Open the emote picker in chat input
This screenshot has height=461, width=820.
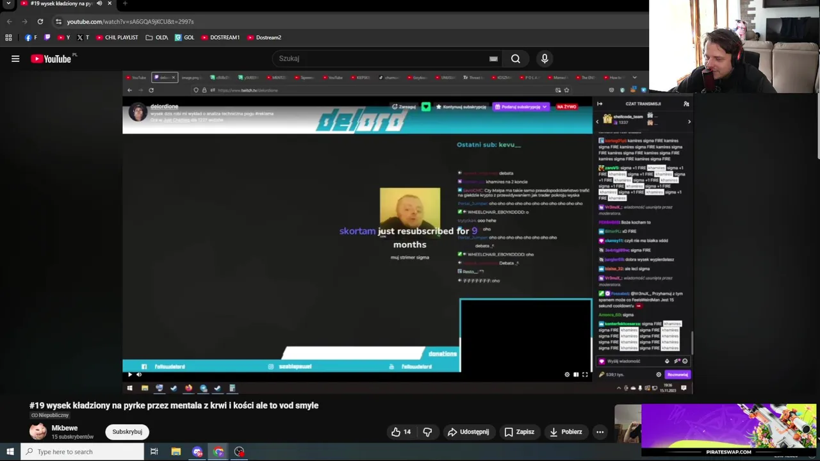coord(685,361)
